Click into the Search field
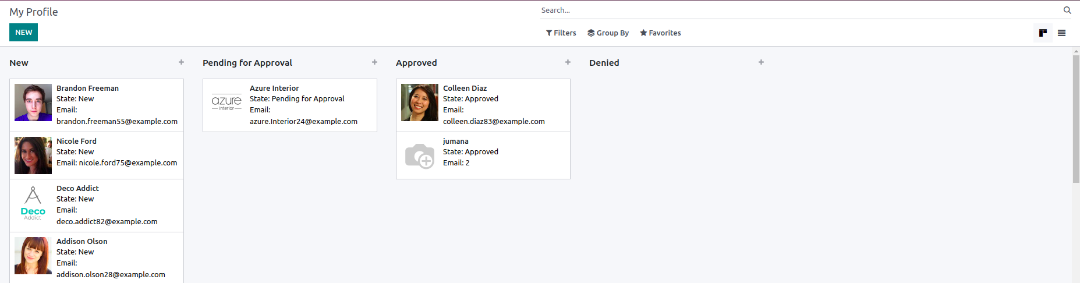1080x283 pixels. click(x=798, y=10)
